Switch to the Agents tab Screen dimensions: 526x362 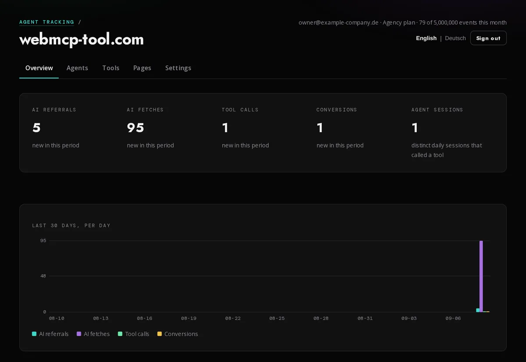tap(77, 68)
